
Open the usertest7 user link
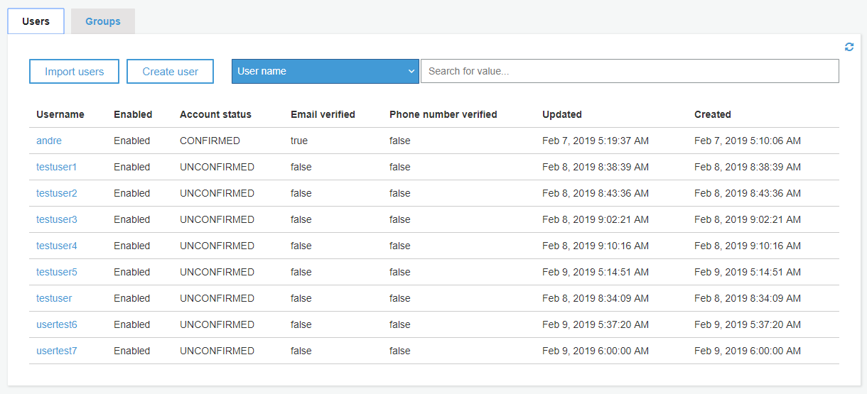tap(57, 351)
